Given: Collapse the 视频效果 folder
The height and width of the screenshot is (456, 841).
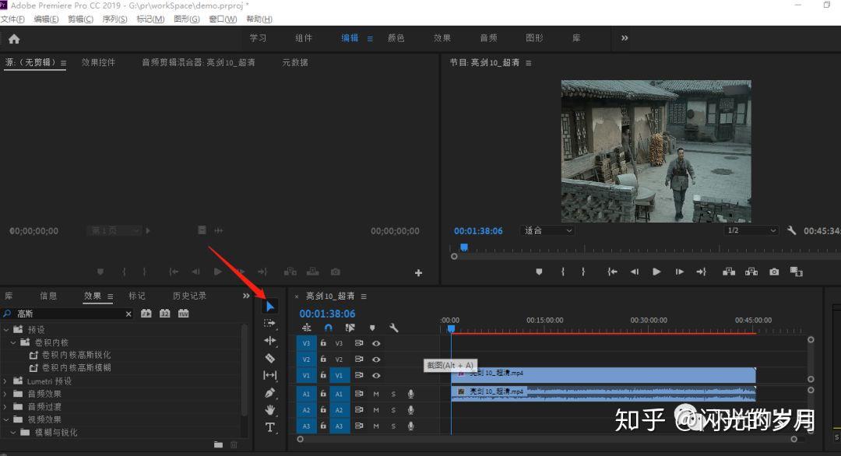Looking at the screenshot, I should coord(6,419).
